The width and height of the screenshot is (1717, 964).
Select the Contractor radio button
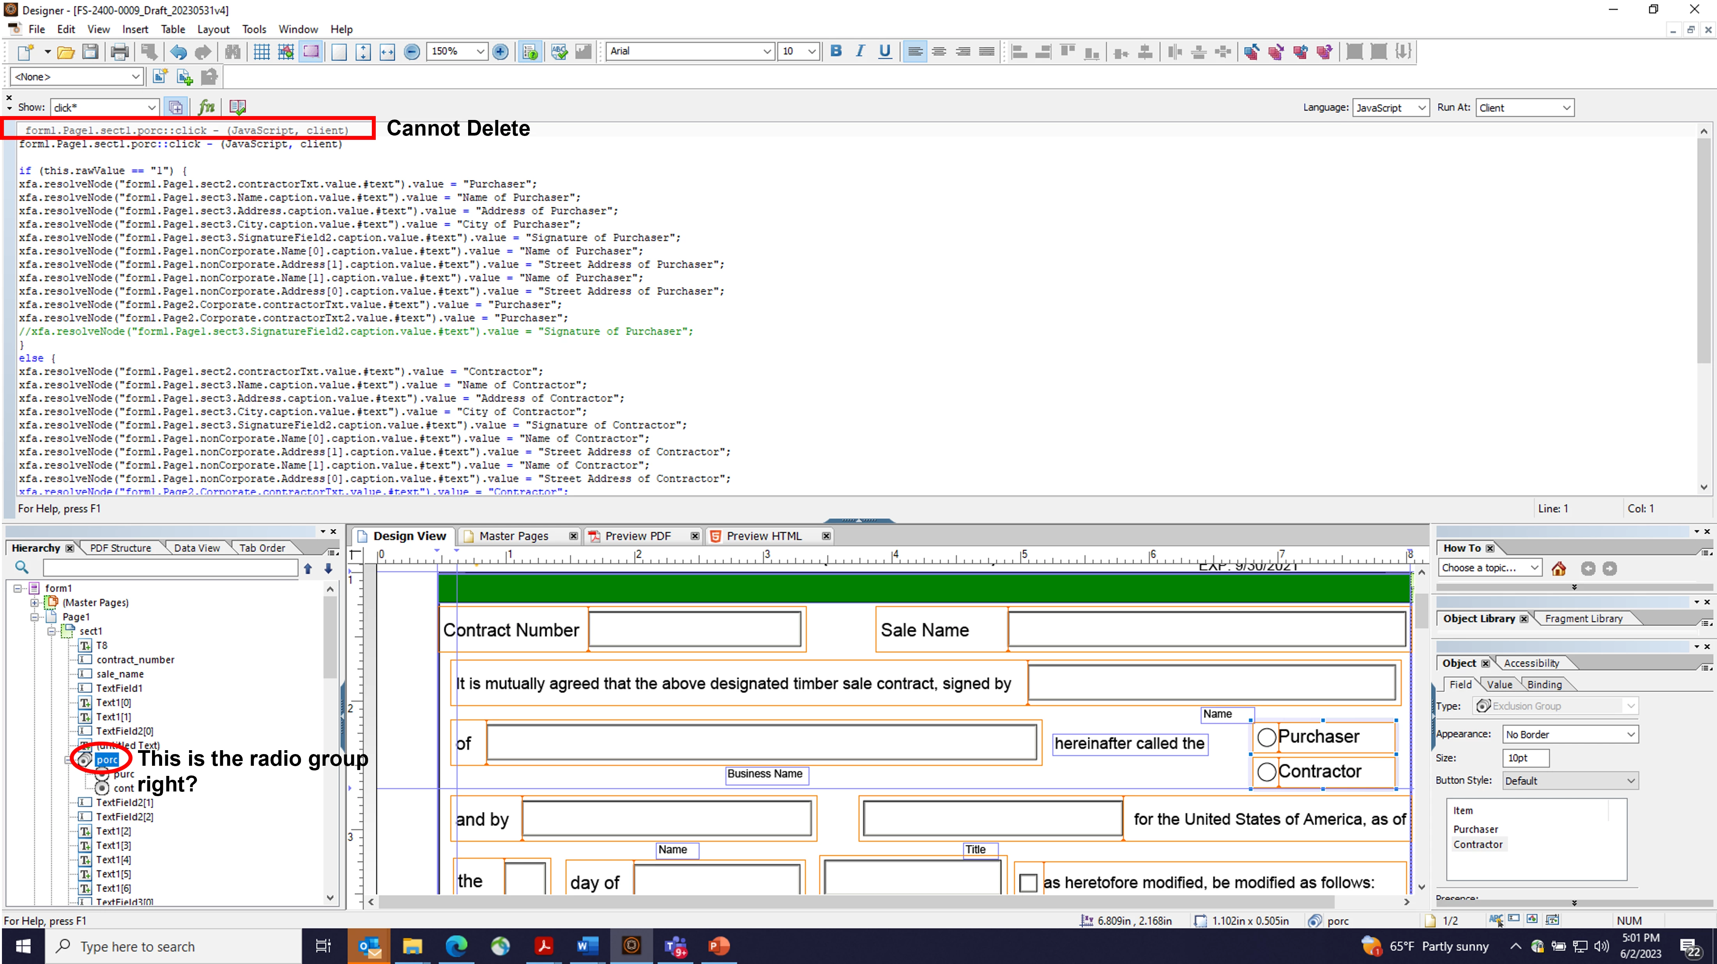pyautogui.click(x=1266, y=772)
